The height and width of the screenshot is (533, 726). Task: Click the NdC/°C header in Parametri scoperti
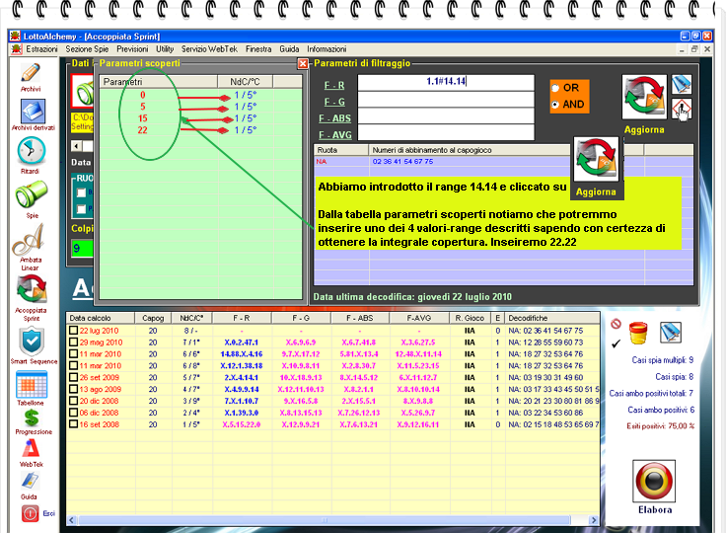(245, 82)
